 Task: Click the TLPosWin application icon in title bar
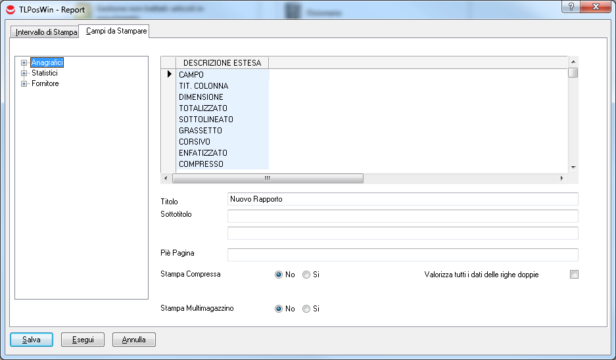coord(10,10)
